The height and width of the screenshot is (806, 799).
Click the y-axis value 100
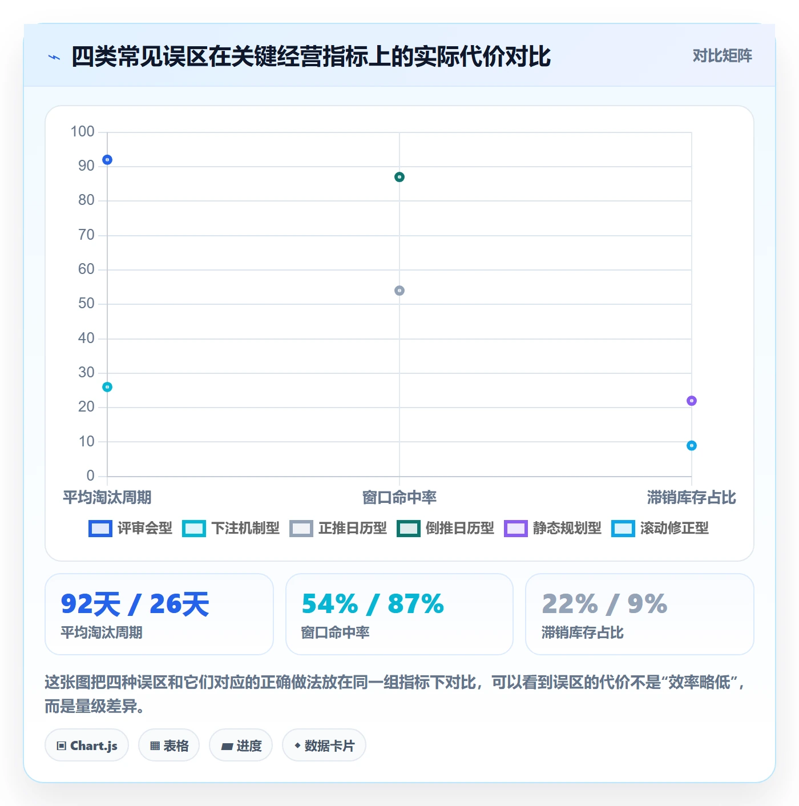(82, 131)
